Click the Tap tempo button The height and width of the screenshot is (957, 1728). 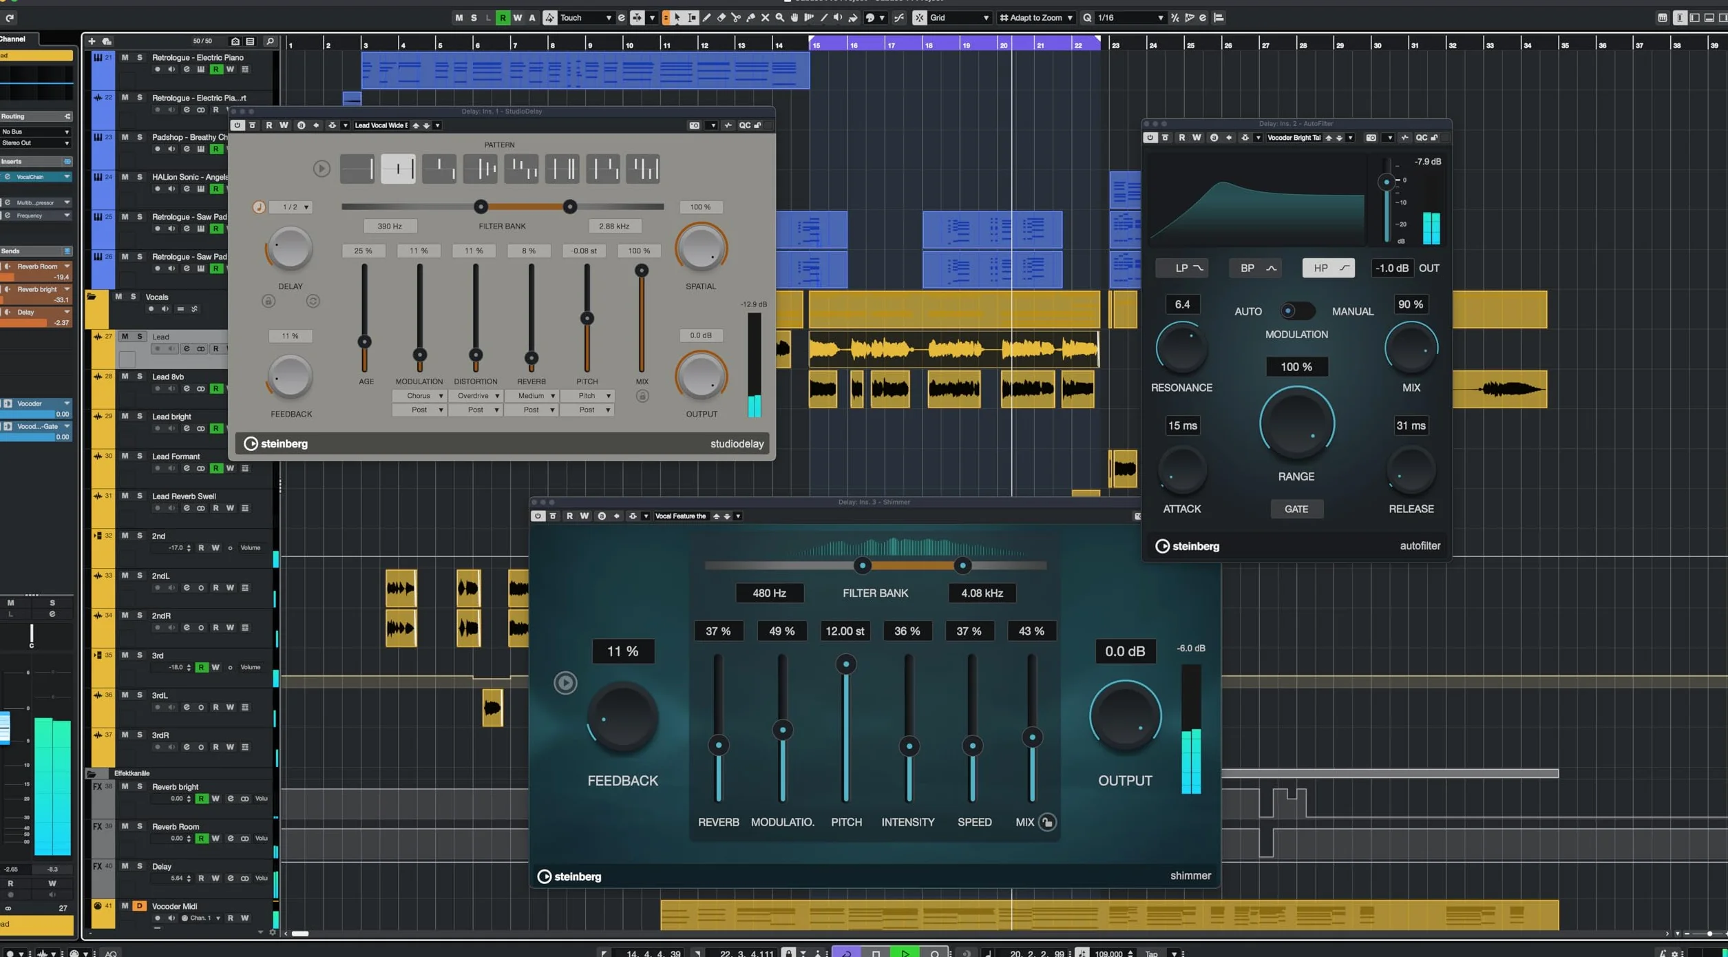(x=1152, y=954)
